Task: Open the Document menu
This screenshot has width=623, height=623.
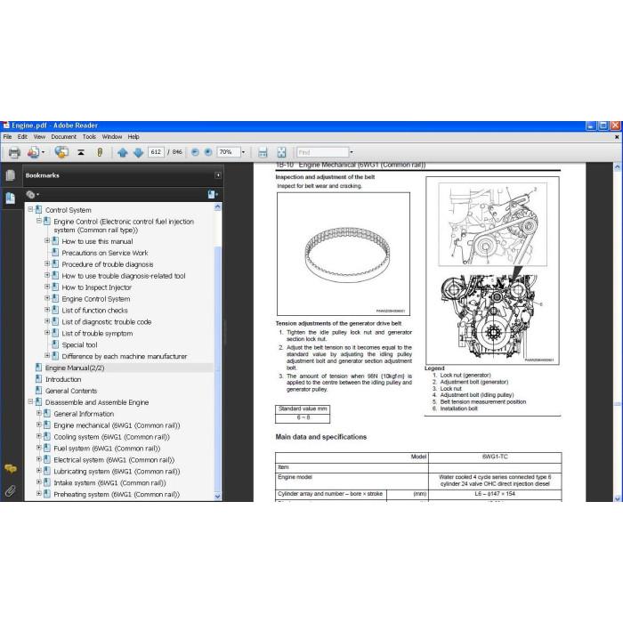Action: (x=63, y=137)
